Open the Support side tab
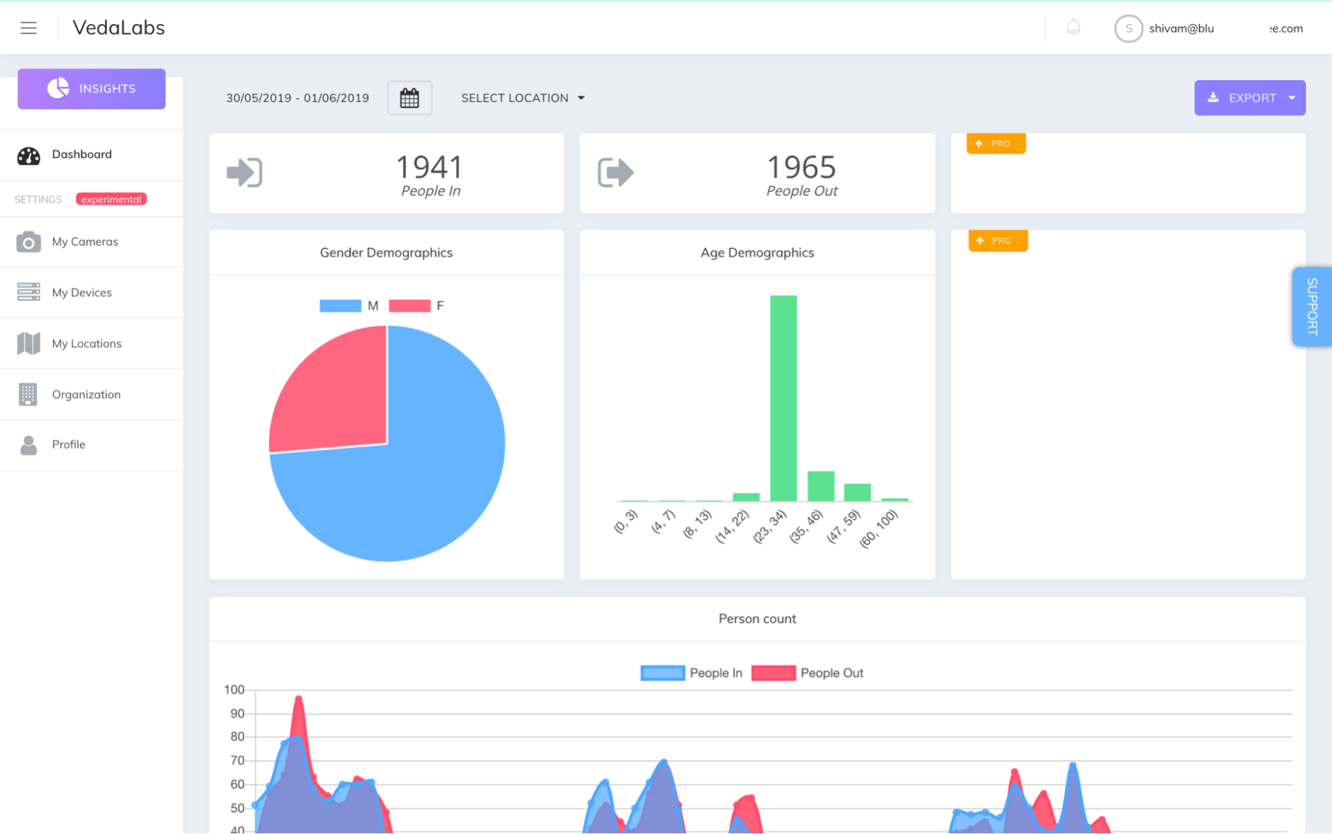Viewport: 1332px width, 834px height. coord(1311,306)
